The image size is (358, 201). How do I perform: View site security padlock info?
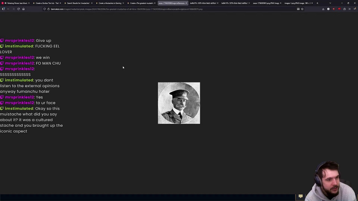click(x=48, y=9)
